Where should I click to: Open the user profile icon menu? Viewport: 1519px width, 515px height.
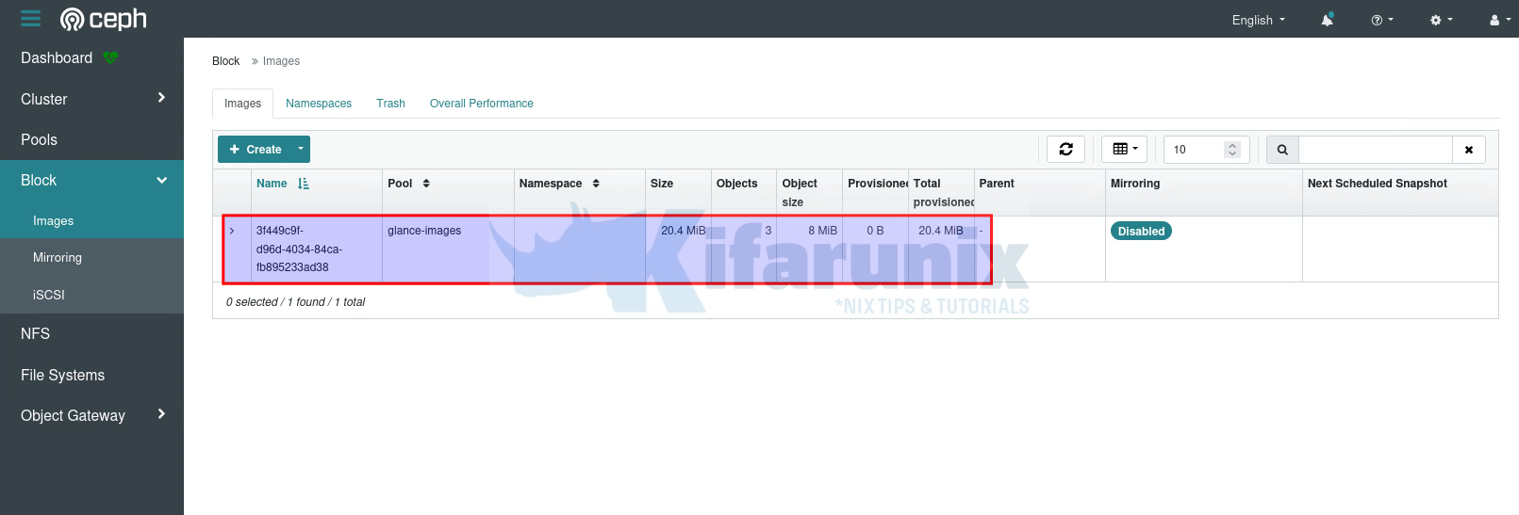coord(1499,20)
